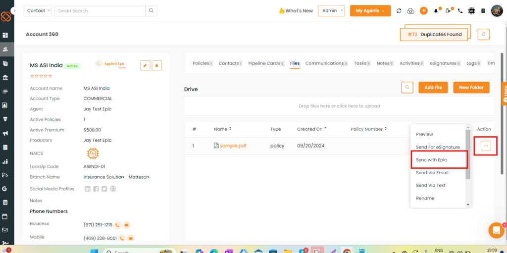Click the NAICS AI chip icon
The height and width of the screenshot is (253, 507).
[x=93, y=153]
